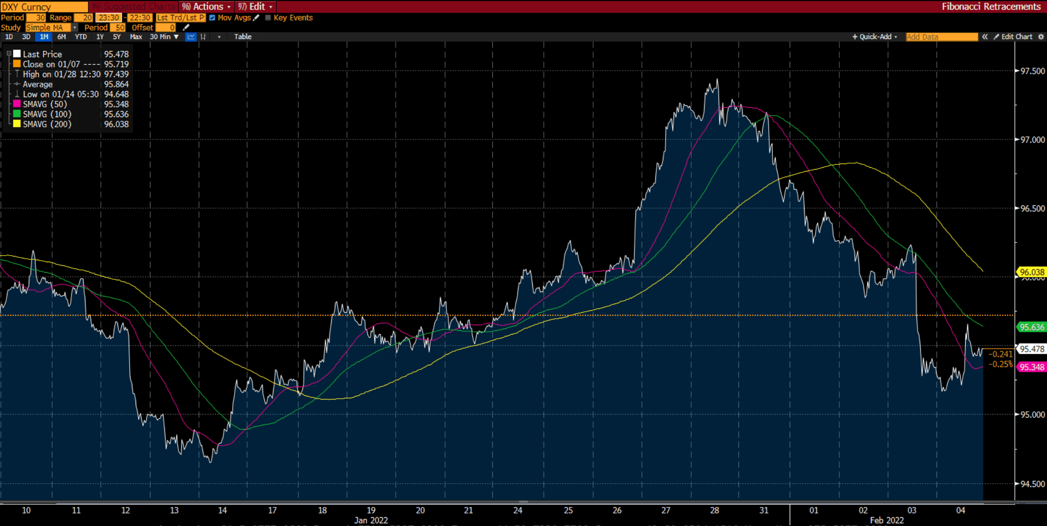Image resolution: width=1047 pixels, height=526 pixels.
Task: Uncheck the Mov Avgs checkbox
Action: pyautogui.click(x=212, y=18)
